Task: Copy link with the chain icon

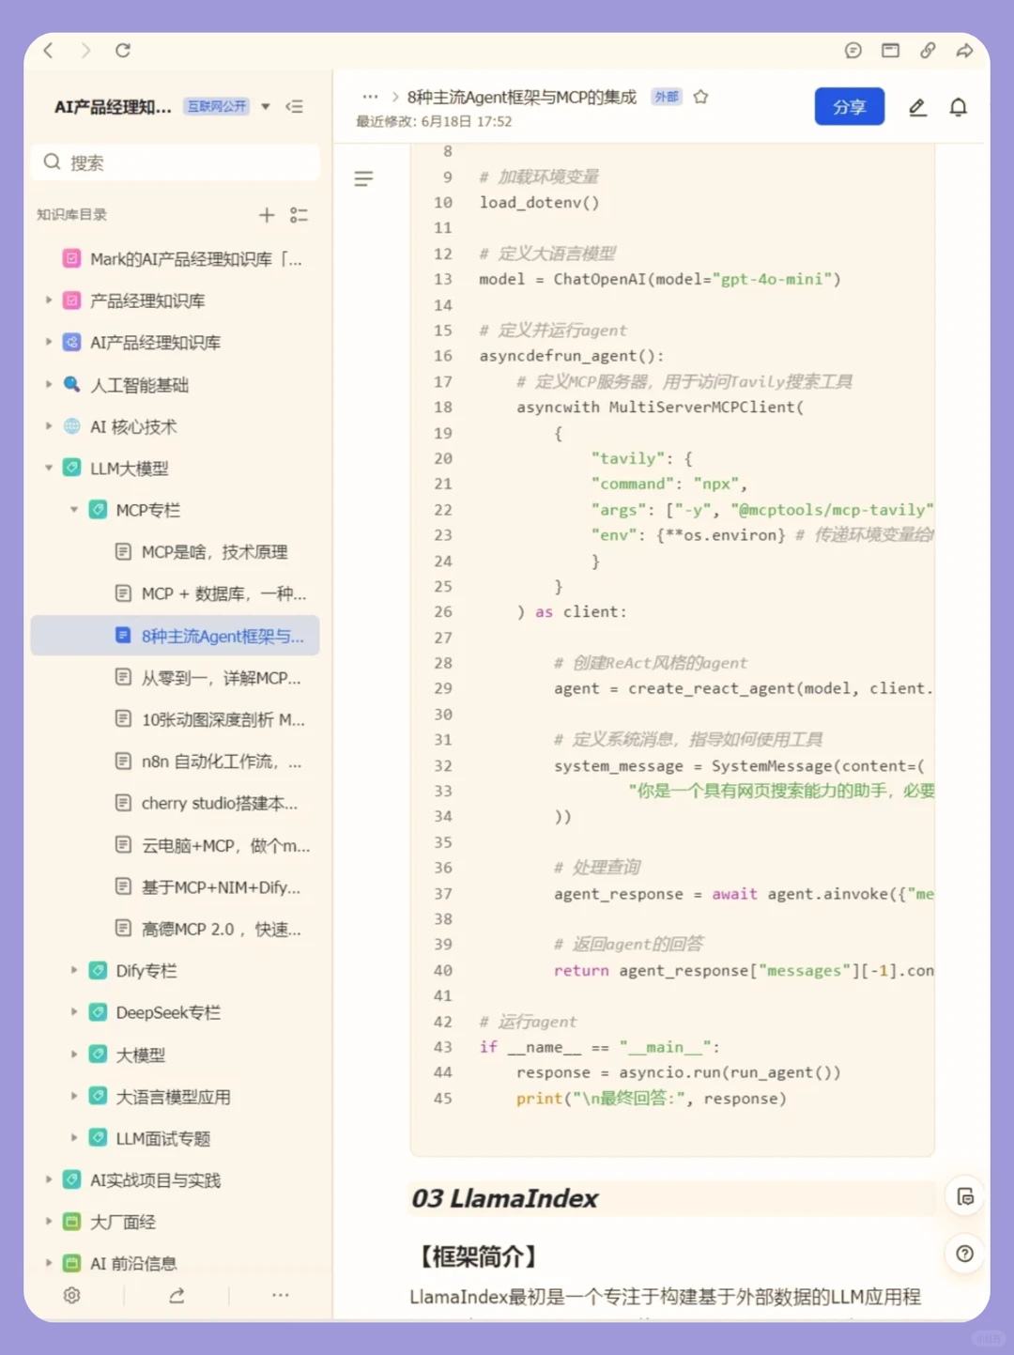Action: coord(928,51)
